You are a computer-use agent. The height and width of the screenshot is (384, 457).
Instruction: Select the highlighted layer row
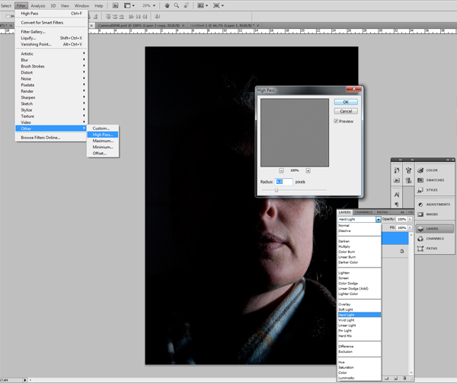[395, 239]
